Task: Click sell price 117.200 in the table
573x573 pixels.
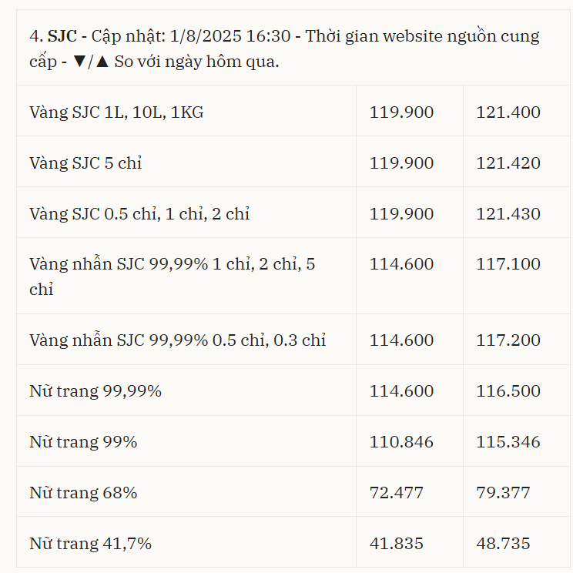Action: pyautogui.click(x=508, y=340)
